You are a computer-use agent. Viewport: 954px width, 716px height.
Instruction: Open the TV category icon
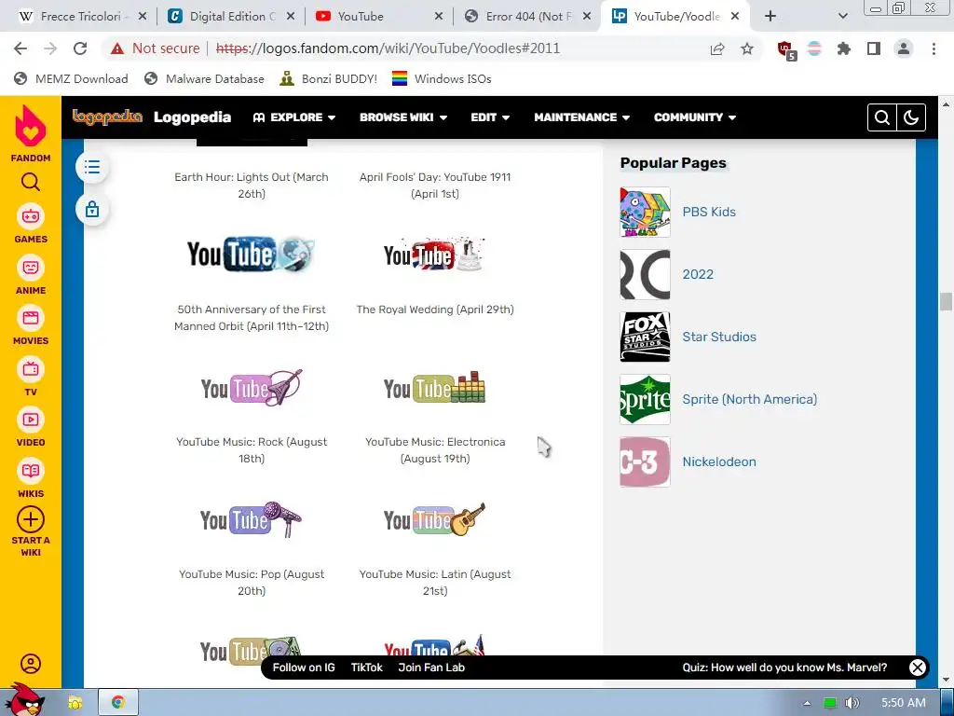coord(31,369)
